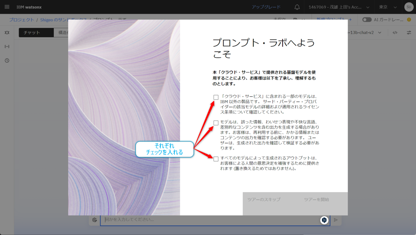Open the Shigeo のサンドボックス breadcrumb
Screen dimensions: 416x235
click(63, 20)
